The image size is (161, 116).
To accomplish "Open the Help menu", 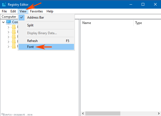I will coord(50,11).
